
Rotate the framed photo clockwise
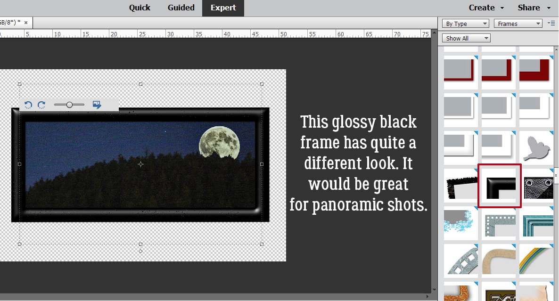pyautogui.click(x=41, y=105)
